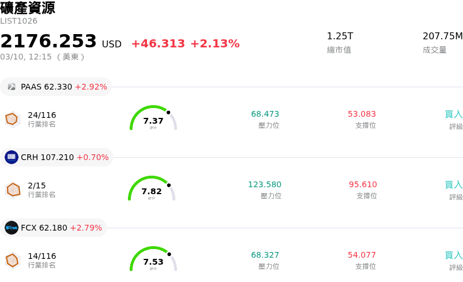Viewport: 463px width, 282px height.
Task: Click the 207.75M volume value
Action: point(442,36)
